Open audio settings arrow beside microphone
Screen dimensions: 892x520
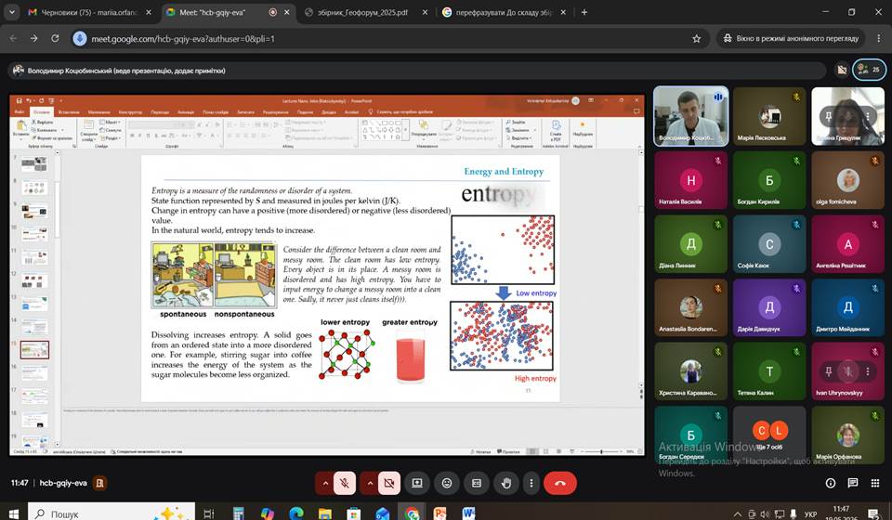click(325, 483)
